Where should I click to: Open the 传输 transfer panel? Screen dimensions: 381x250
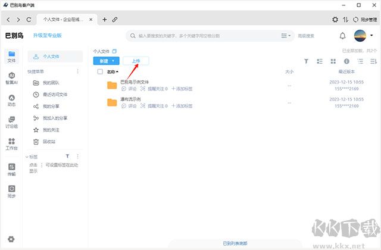tap(11, 169)
